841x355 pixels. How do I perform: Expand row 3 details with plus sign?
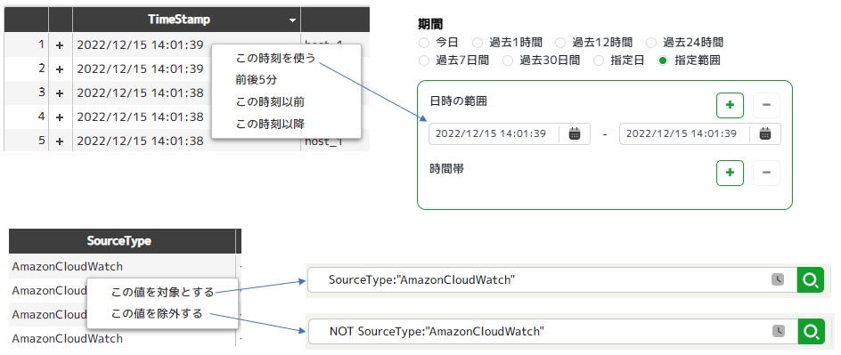[60, 93]
